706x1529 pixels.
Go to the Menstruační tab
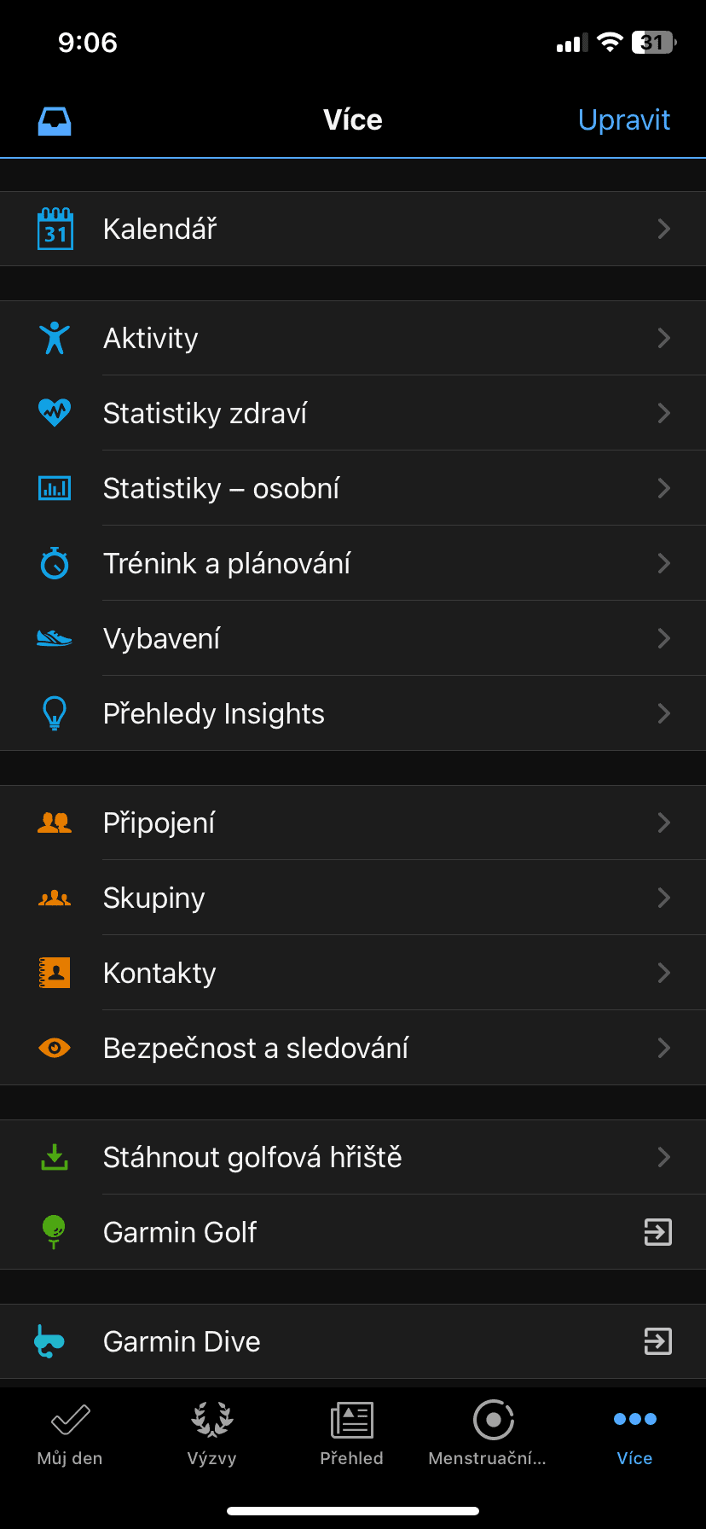click(x=492, y=1433)
